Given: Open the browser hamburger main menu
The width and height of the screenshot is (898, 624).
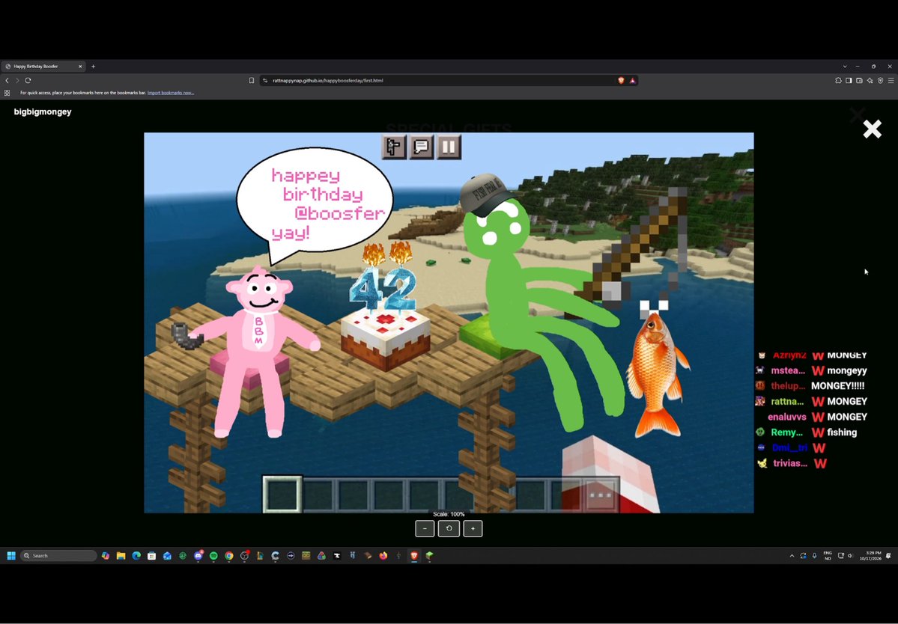Looking at the screenshot, I should pos(891,81).
